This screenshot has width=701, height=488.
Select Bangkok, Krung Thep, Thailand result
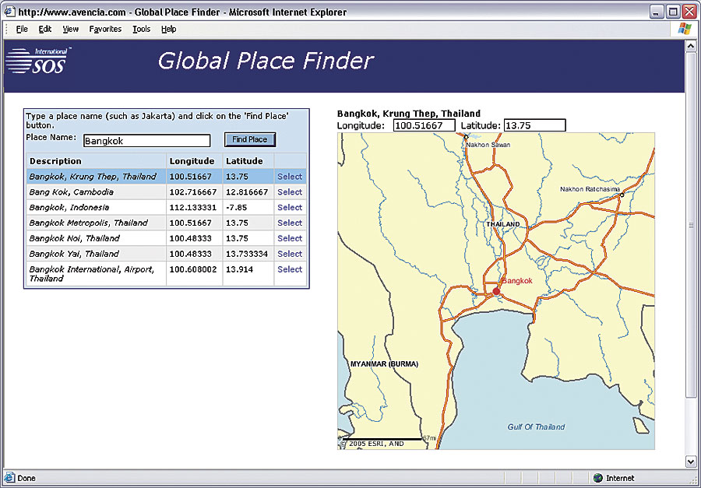[x=290, y=177]
